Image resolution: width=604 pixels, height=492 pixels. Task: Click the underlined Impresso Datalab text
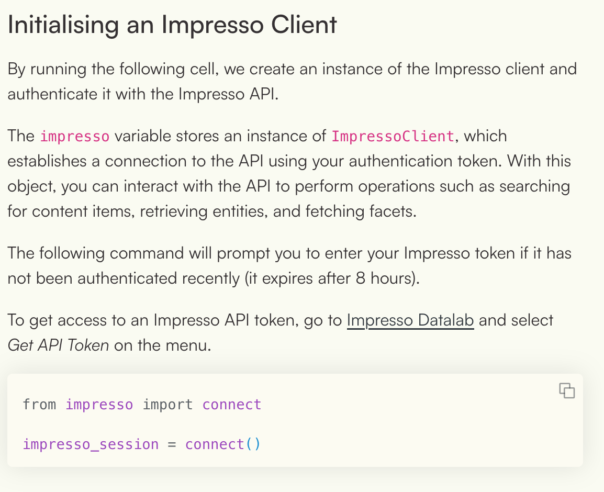coord(410,320)
